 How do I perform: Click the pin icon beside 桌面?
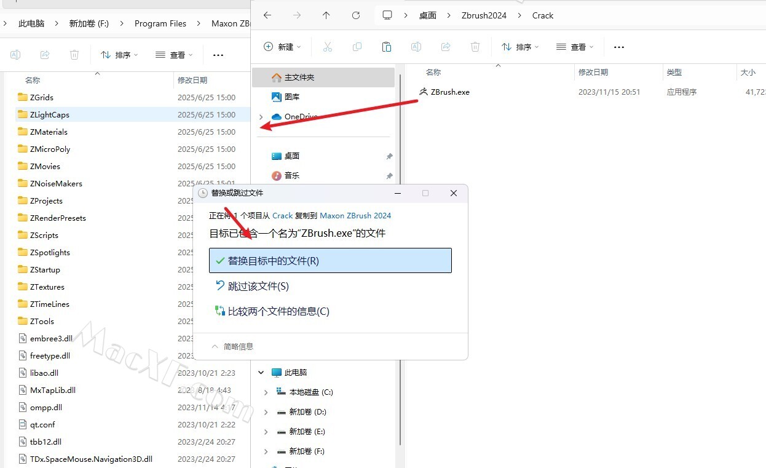click(389, 156)
